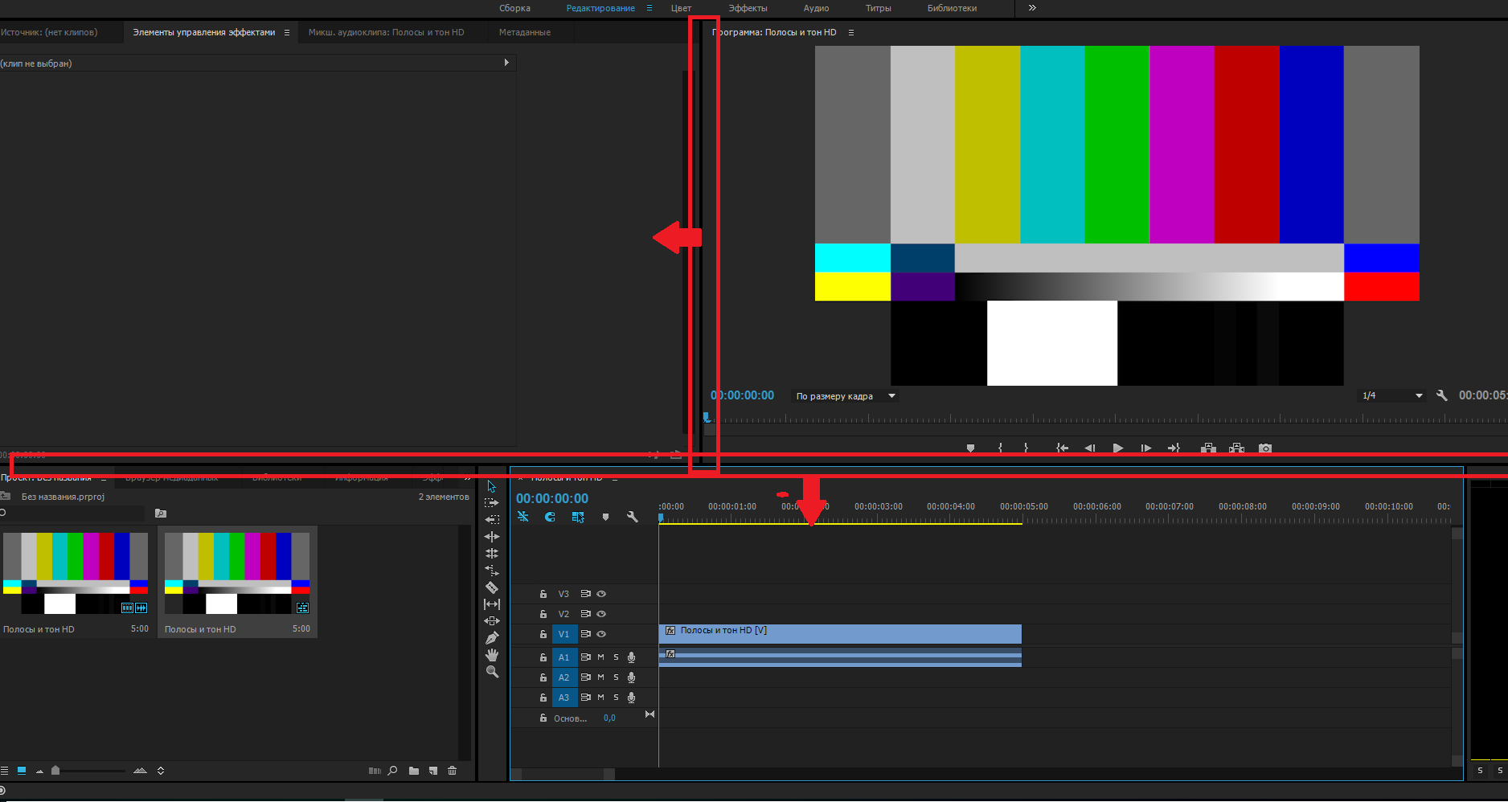
Task: Go to In point in program monitor
Action: [1062, 448]
